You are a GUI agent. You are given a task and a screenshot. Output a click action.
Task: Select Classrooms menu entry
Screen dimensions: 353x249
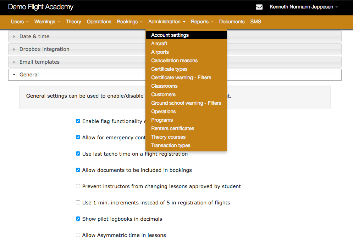[x=186, y=86]
